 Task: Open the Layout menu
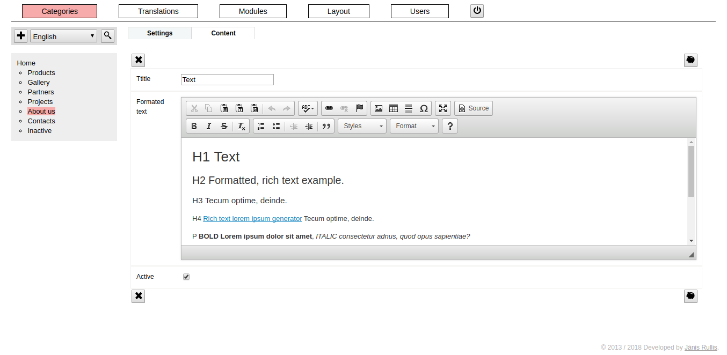point(339,11)
